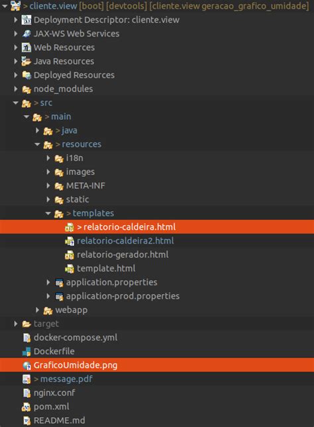Expand the Java Resources node
Image resolution: width=314 pixels, height=427 pixels.
click(16, 62)
